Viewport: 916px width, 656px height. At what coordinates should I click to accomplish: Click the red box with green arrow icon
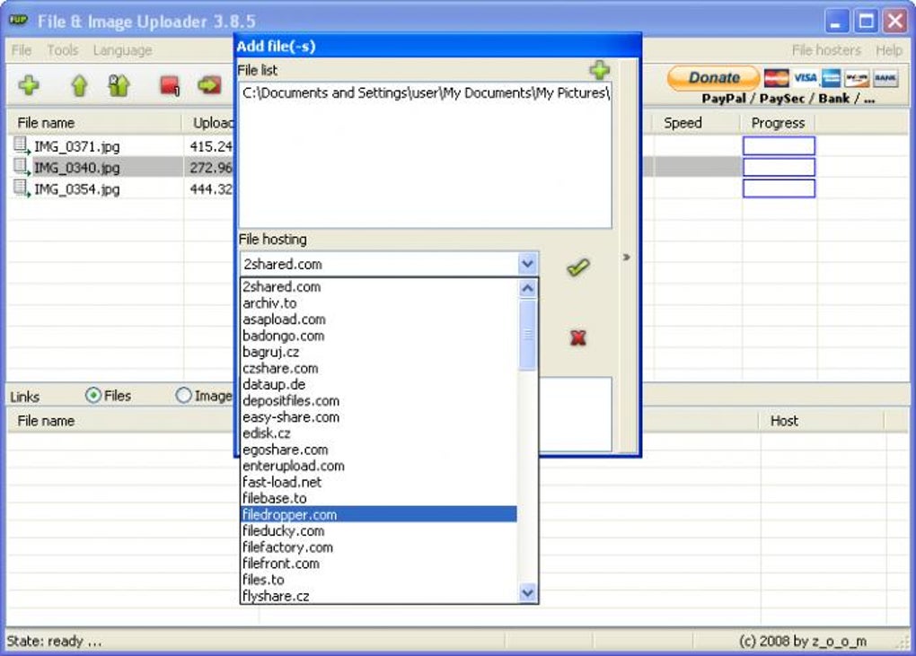(209, 85)
